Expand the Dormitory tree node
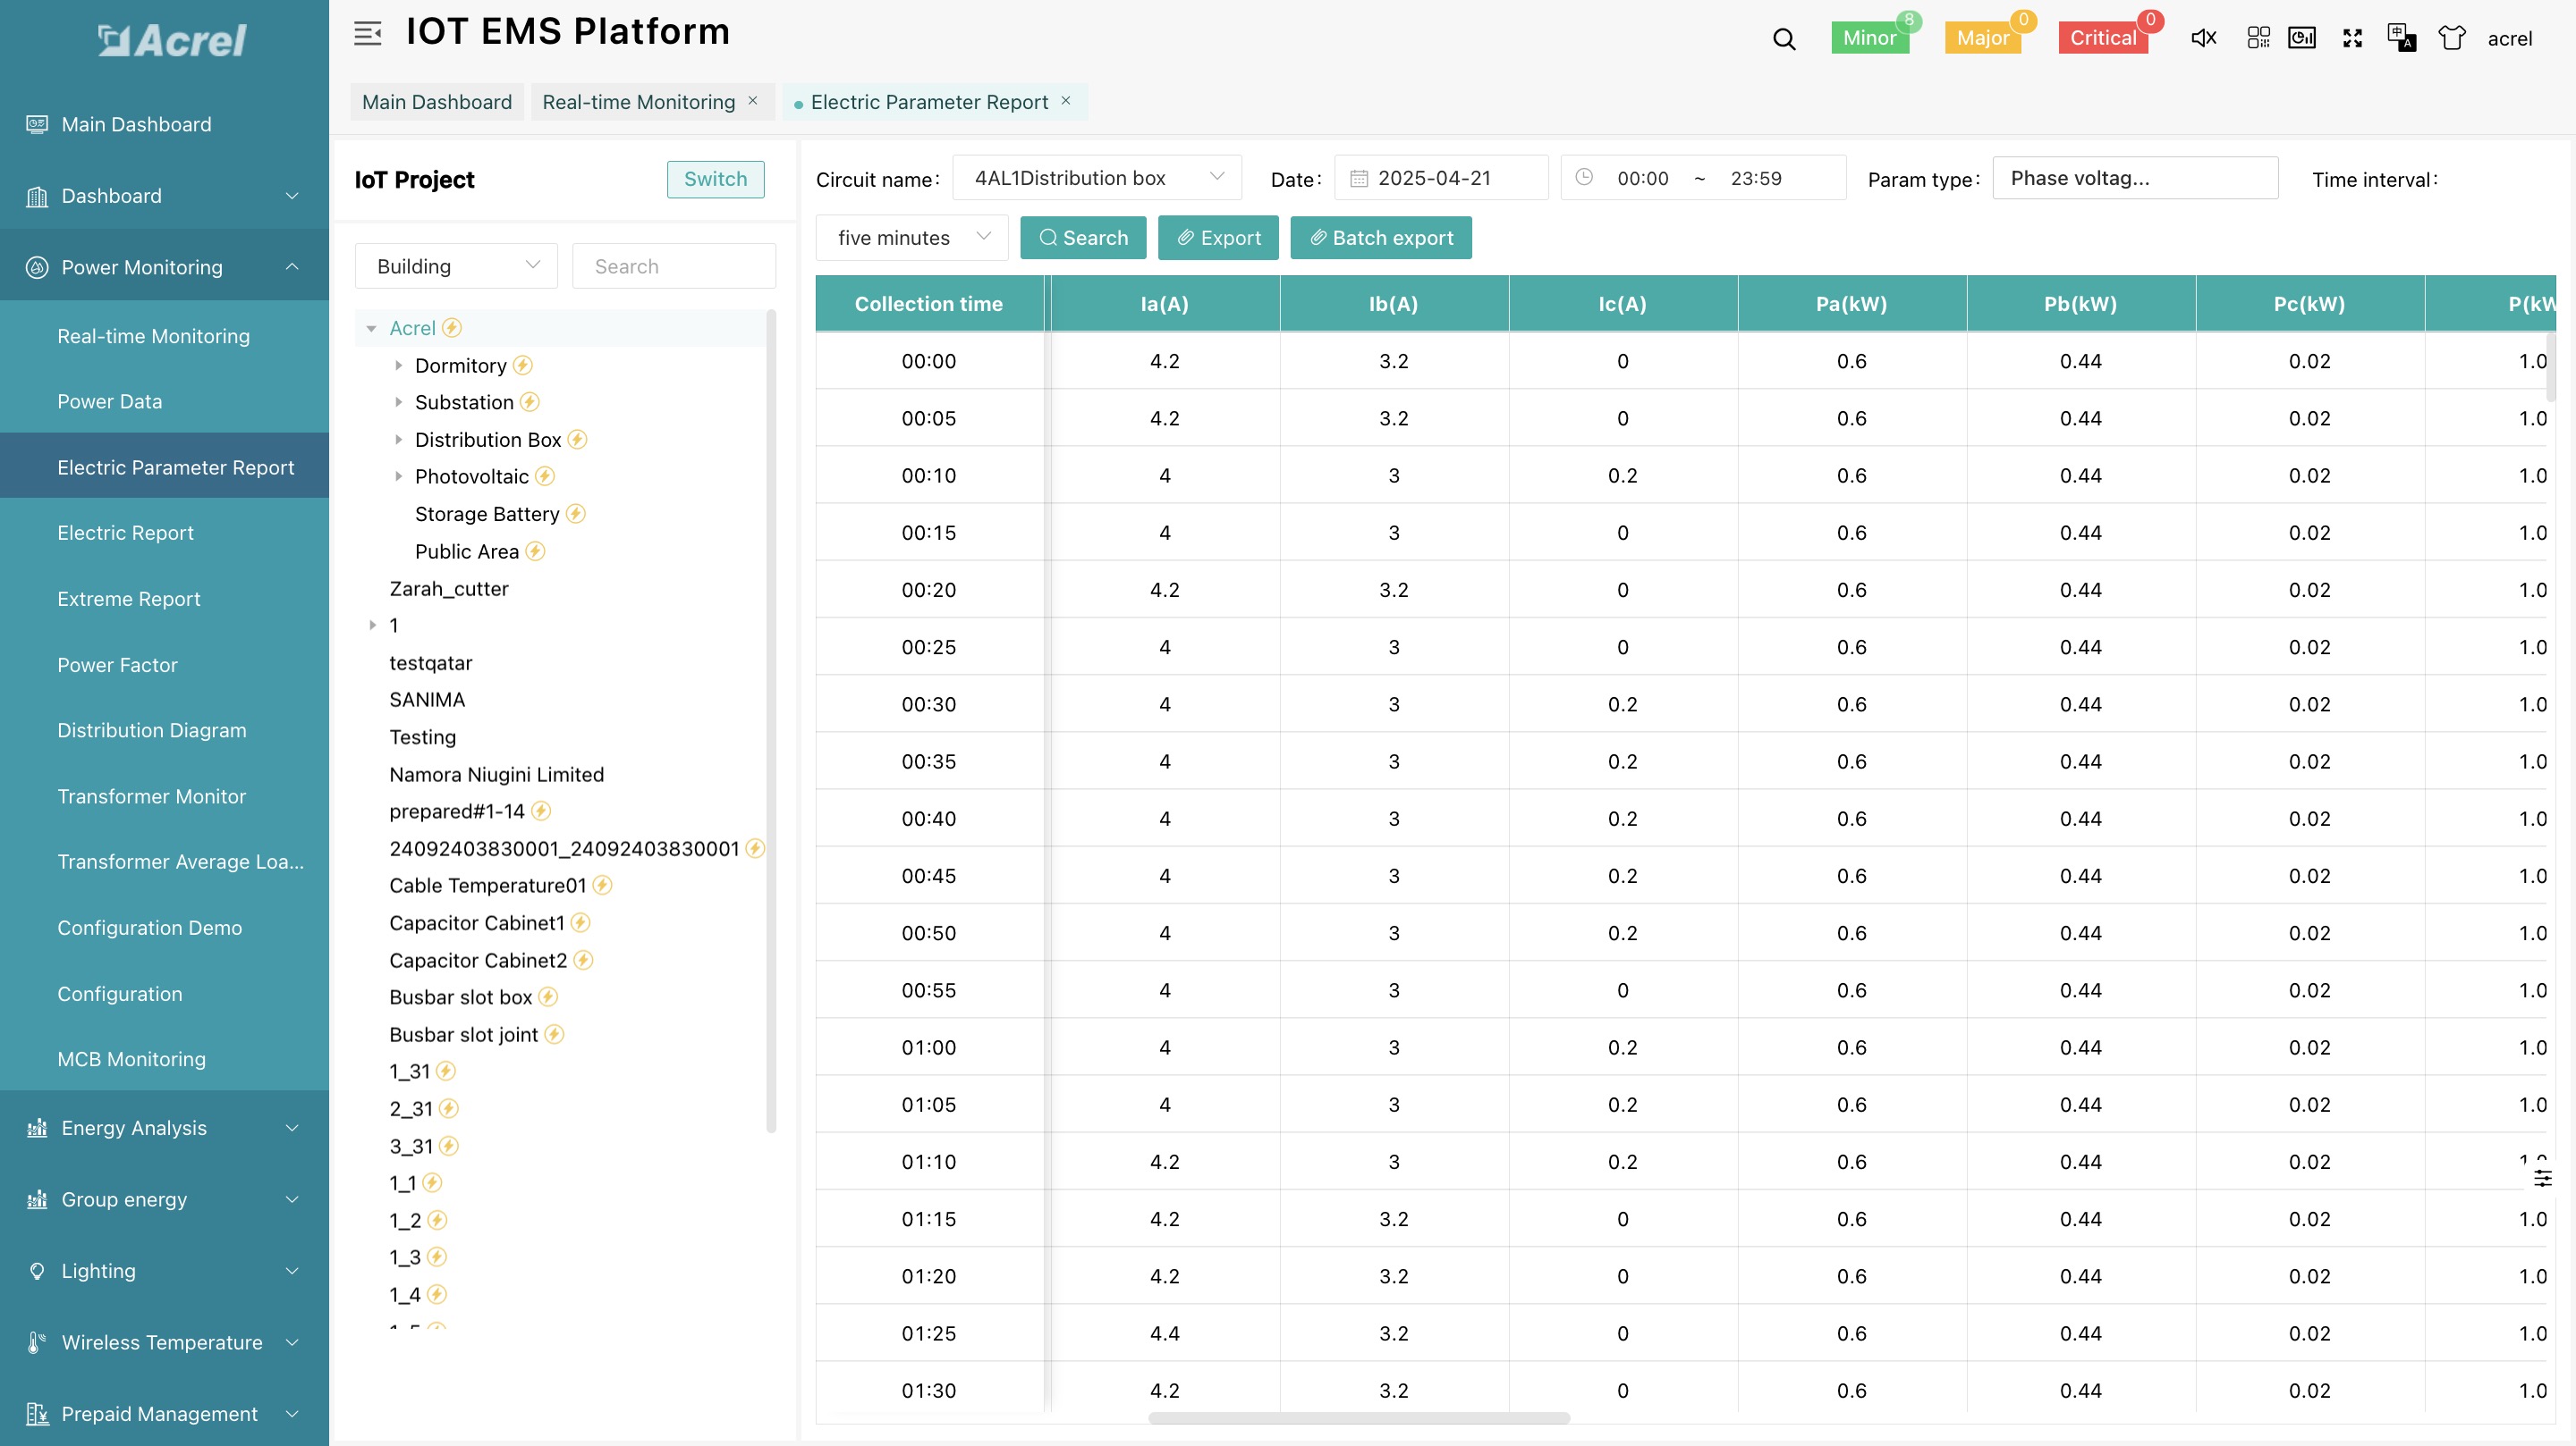 point(398,366)
